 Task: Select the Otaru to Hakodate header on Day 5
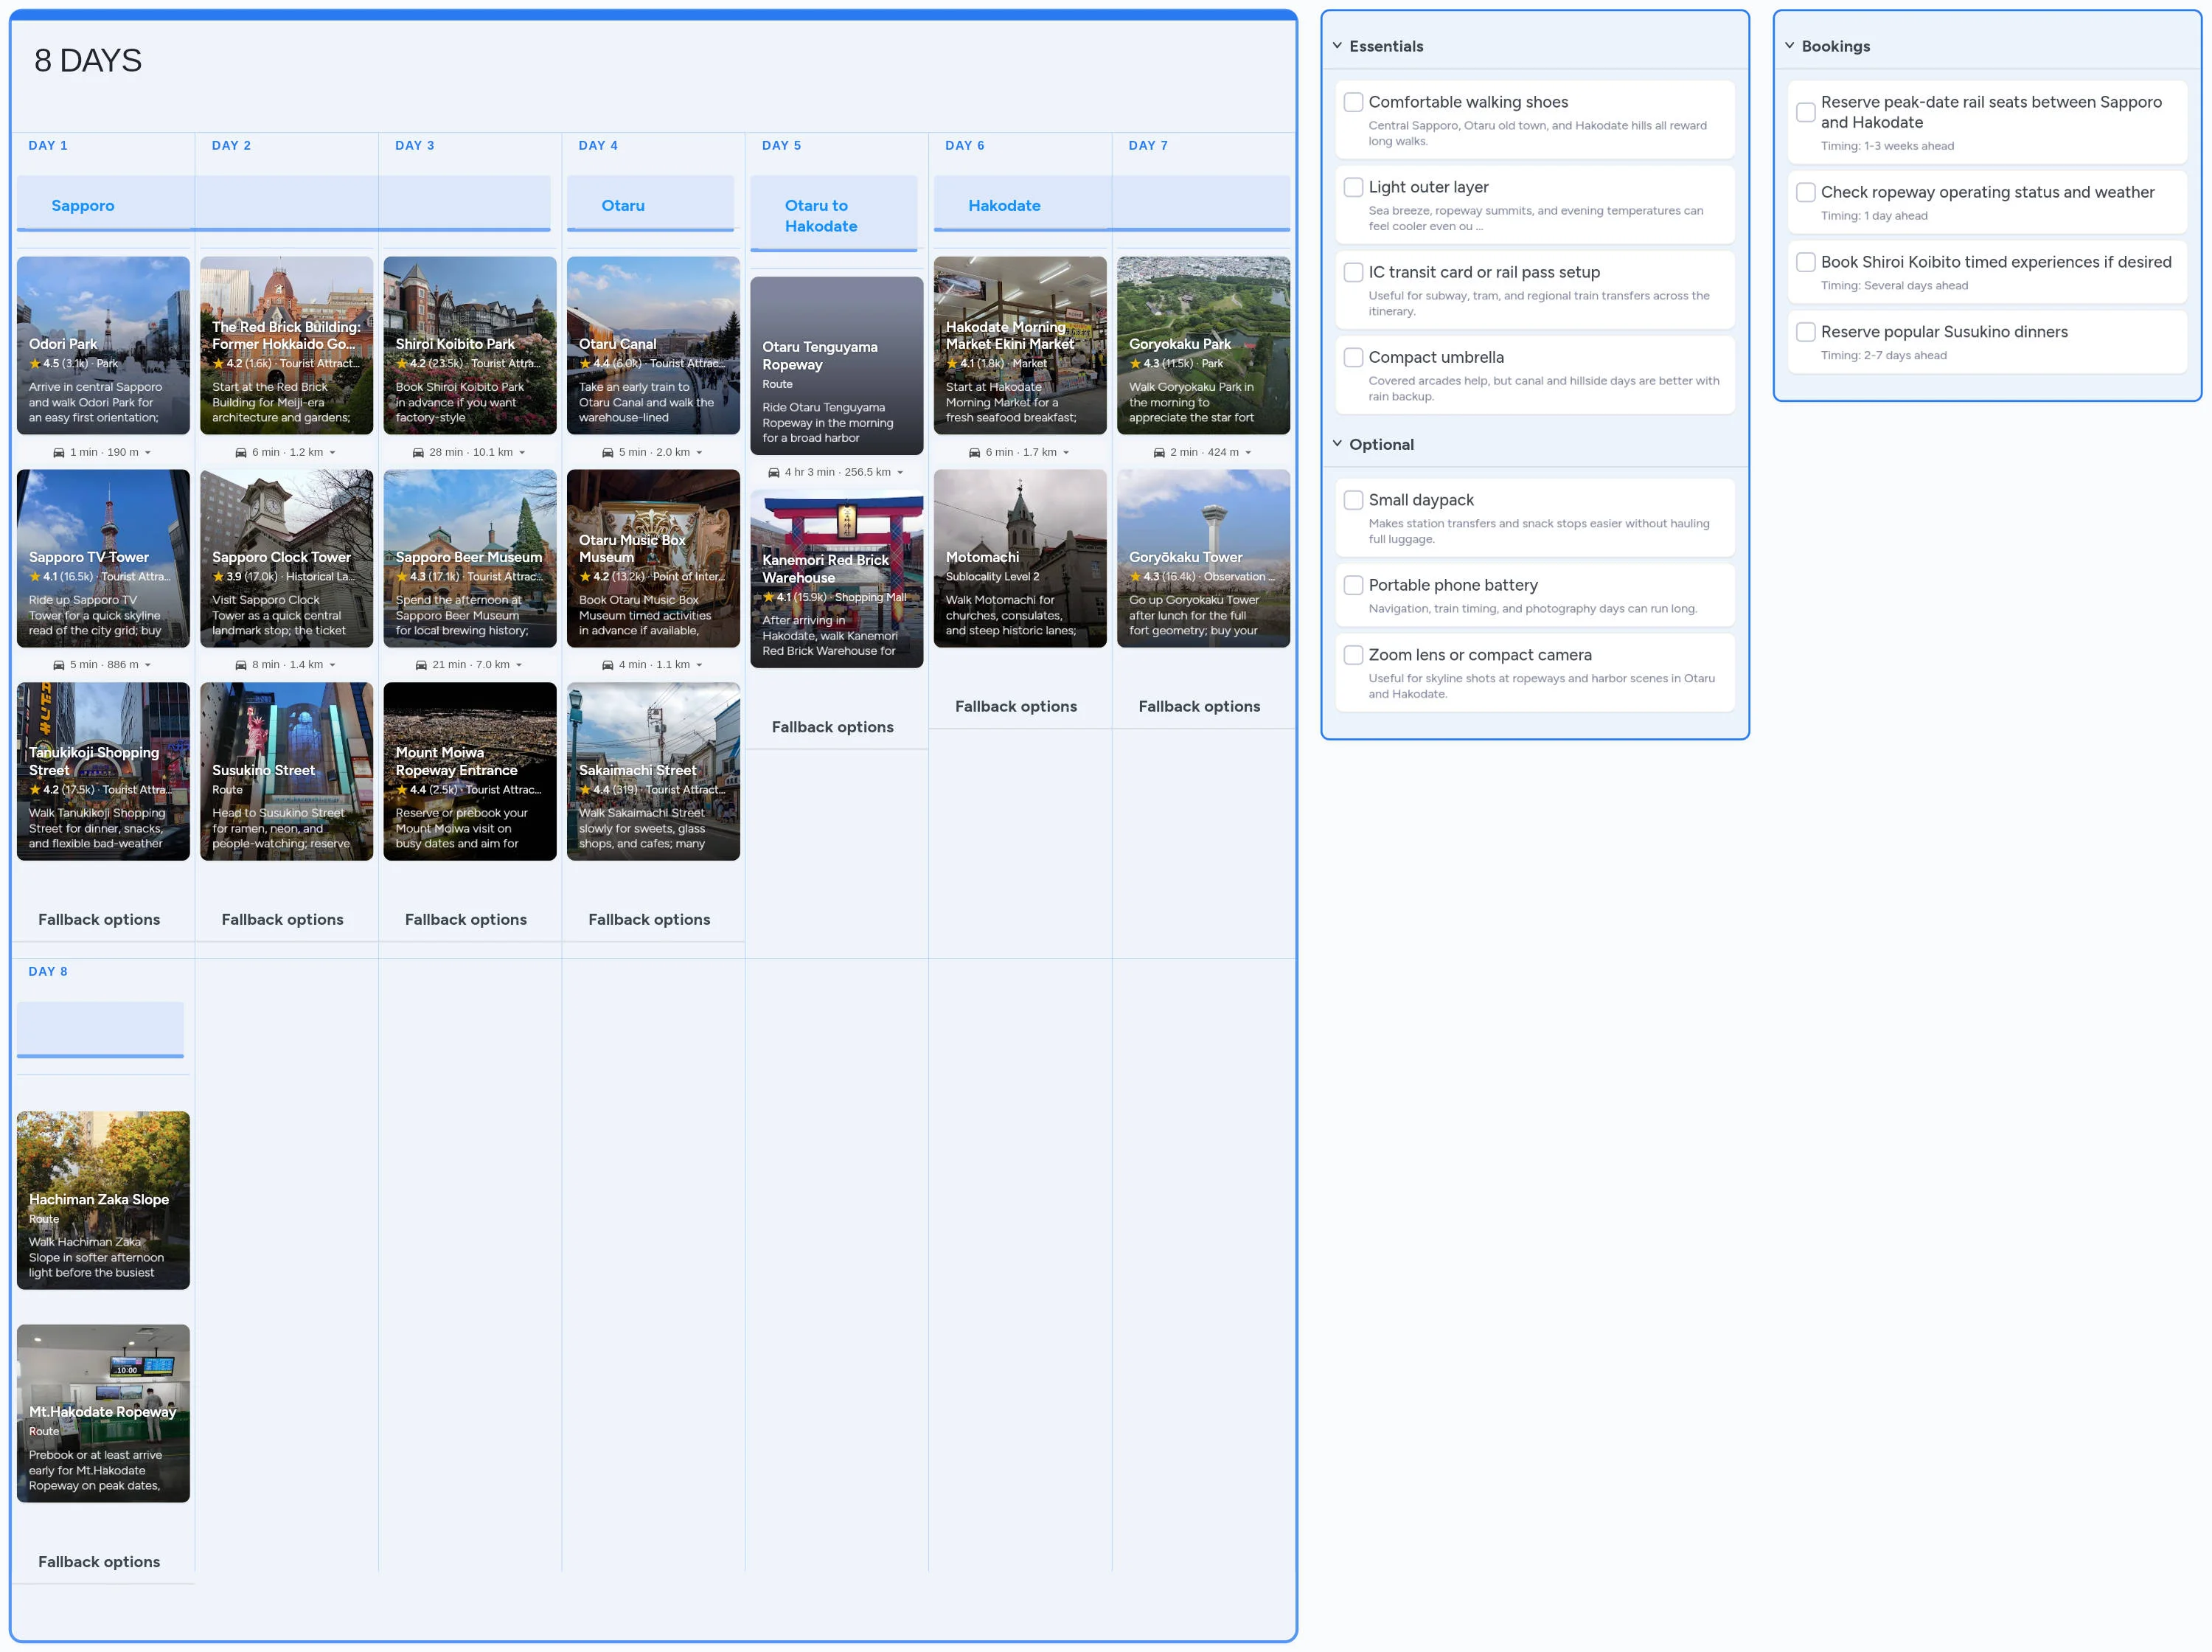820,215
